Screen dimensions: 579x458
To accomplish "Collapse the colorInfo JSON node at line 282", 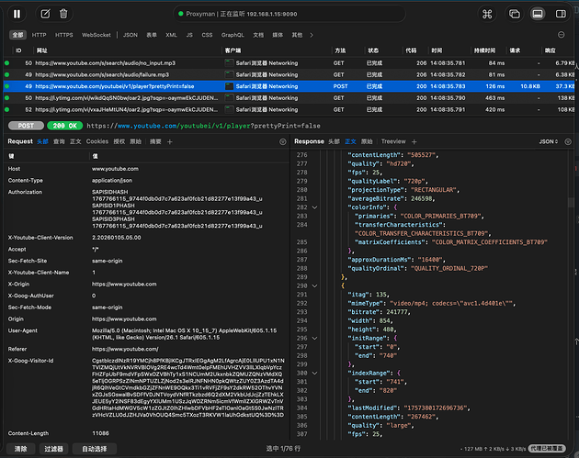I will pos(314,207).
